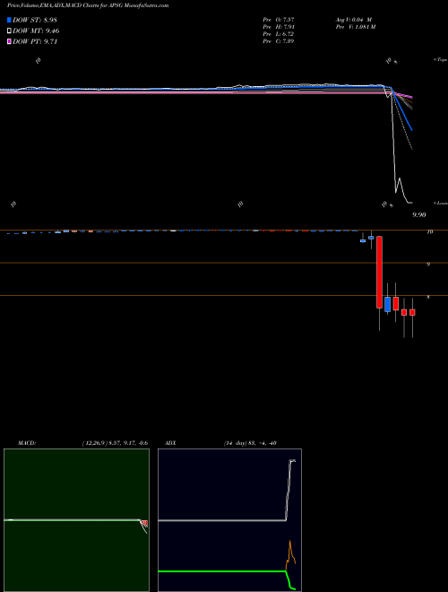Click the price axis label 9

point(428,265)
